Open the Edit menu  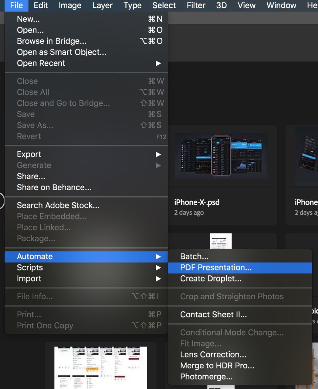(x=41, y=5)
